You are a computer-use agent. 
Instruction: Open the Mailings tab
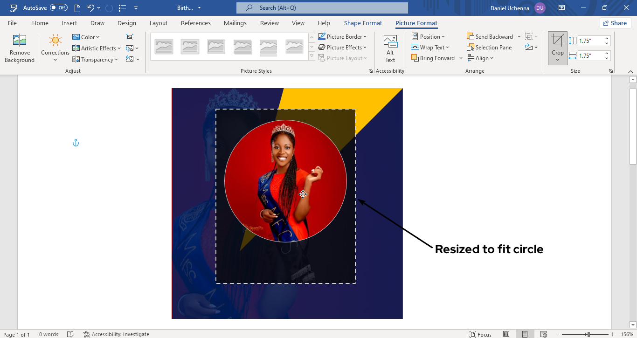235,23
